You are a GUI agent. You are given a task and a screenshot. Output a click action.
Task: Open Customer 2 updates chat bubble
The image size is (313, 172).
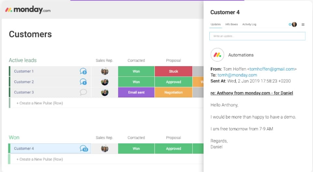tap(83, 82)
